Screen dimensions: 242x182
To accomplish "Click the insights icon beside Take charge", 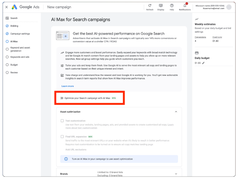I will click(x=62, y=75).
